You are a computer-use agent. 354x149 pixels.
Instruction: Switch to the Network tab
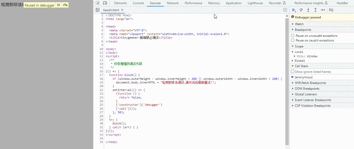coord(173,3)
